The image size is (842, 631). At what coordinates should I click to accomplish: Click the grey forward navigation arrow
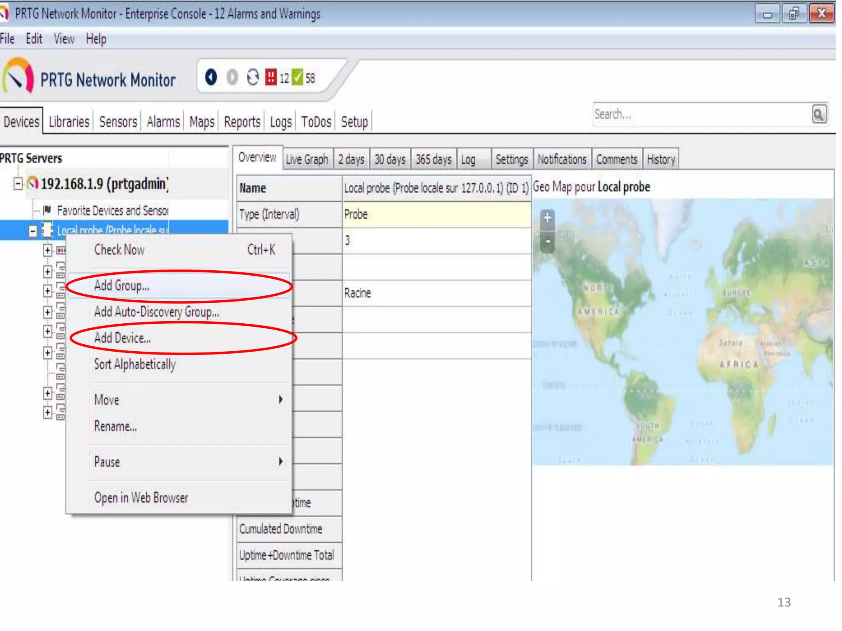click(x=232, y=77)
